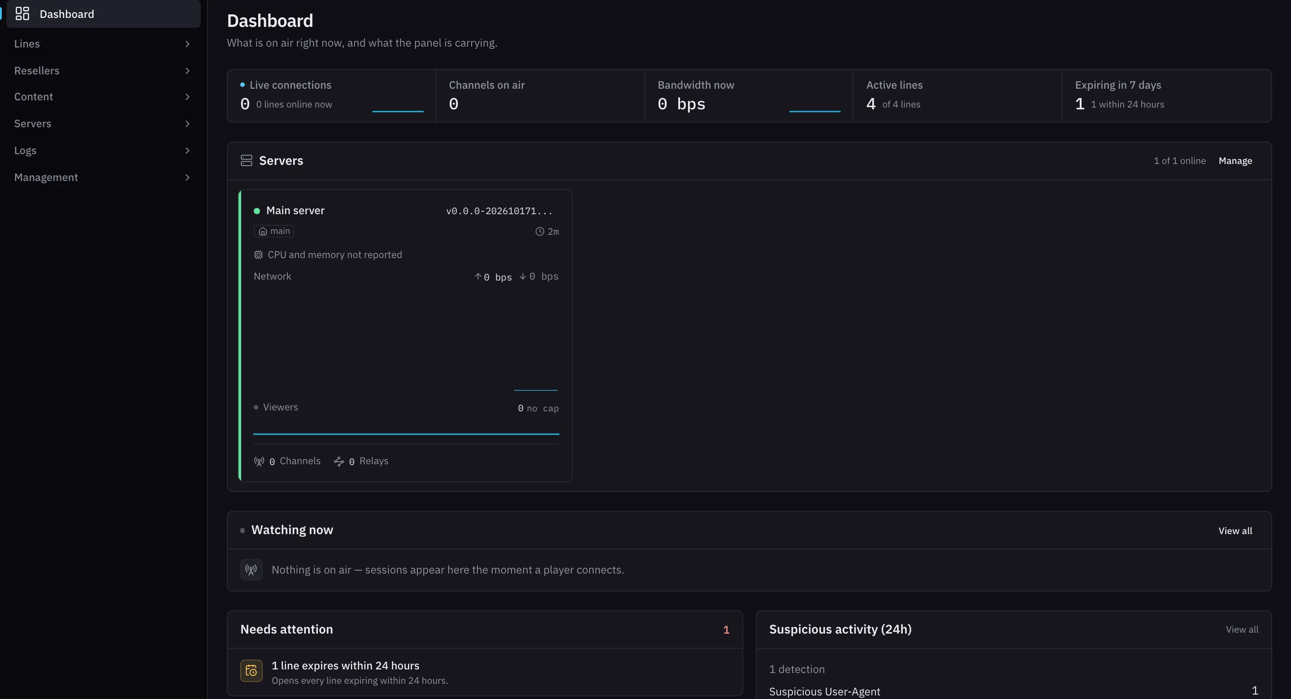The image size is (1291, 699).
Task: Click the blue dot beside Live connections
Action: coord(243,85)
